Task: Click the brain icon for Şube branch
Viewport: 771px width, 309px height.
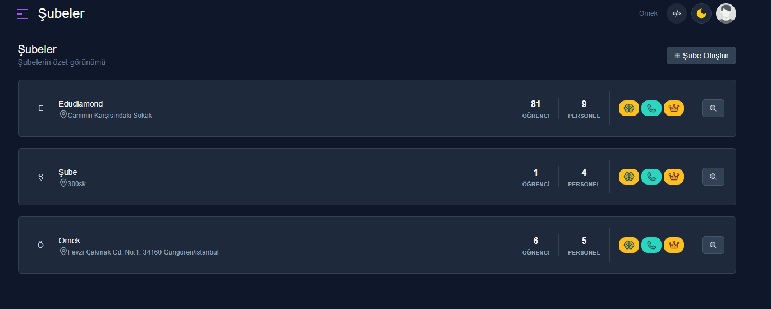Action: [x=629, y=177]
